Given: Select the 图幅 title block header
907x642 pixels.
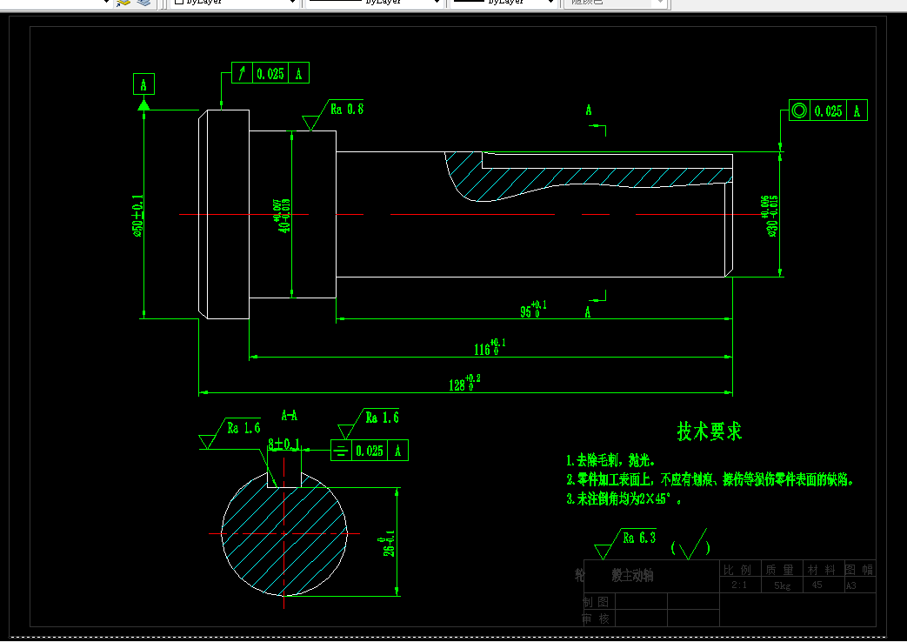Looking at the screenshot, I should click(859, 570).
